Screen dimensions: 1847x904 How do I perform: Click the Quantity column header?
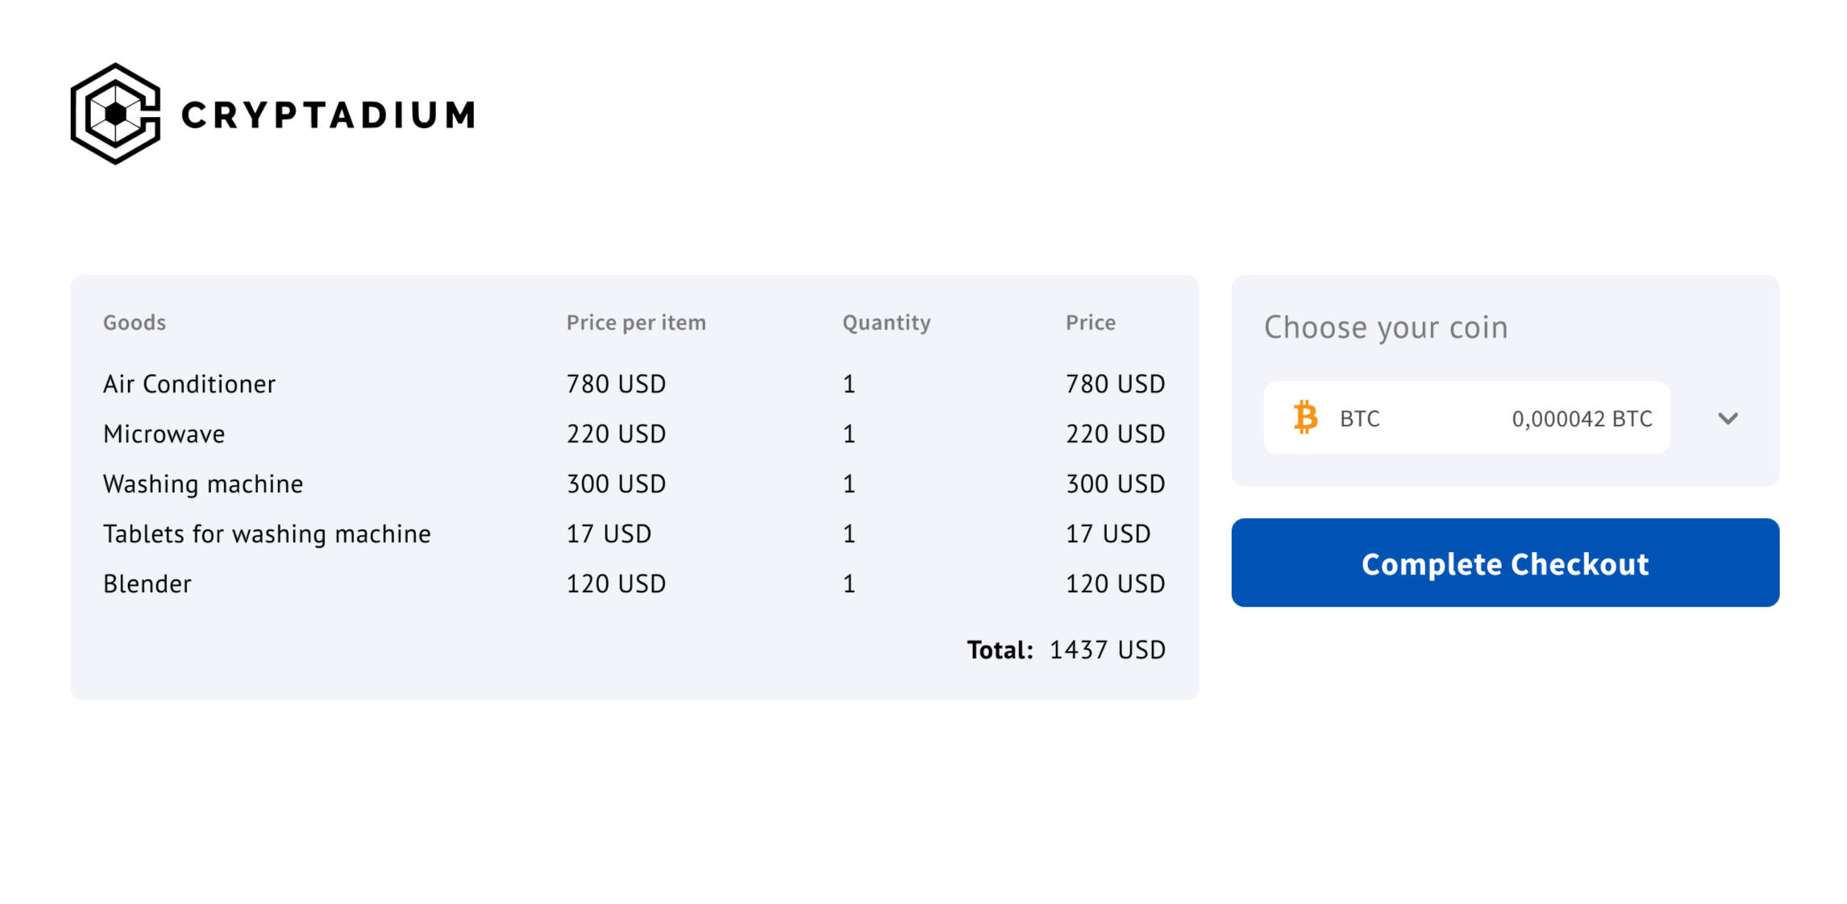(886, 322)
